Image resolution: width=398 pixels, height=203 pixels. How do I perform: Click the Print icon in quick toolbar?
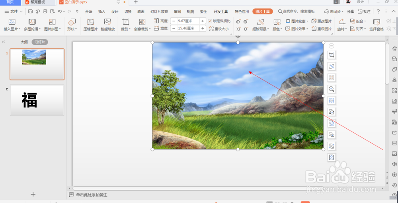coord(45,12)
